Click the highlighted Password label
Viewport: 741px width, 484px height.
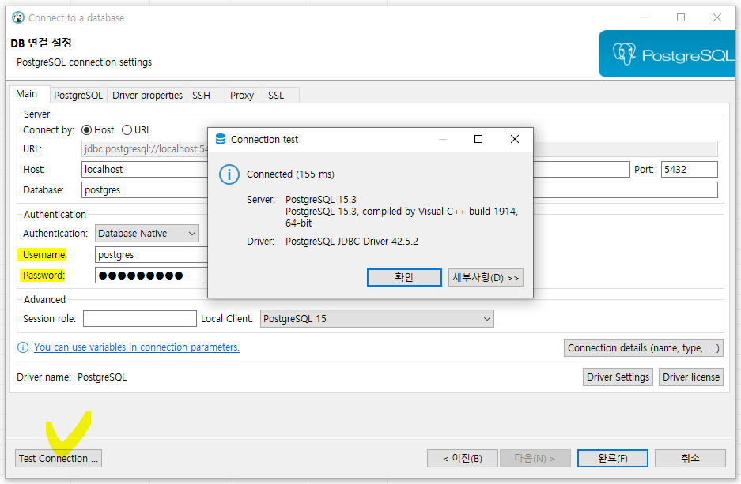pos(43,276)
